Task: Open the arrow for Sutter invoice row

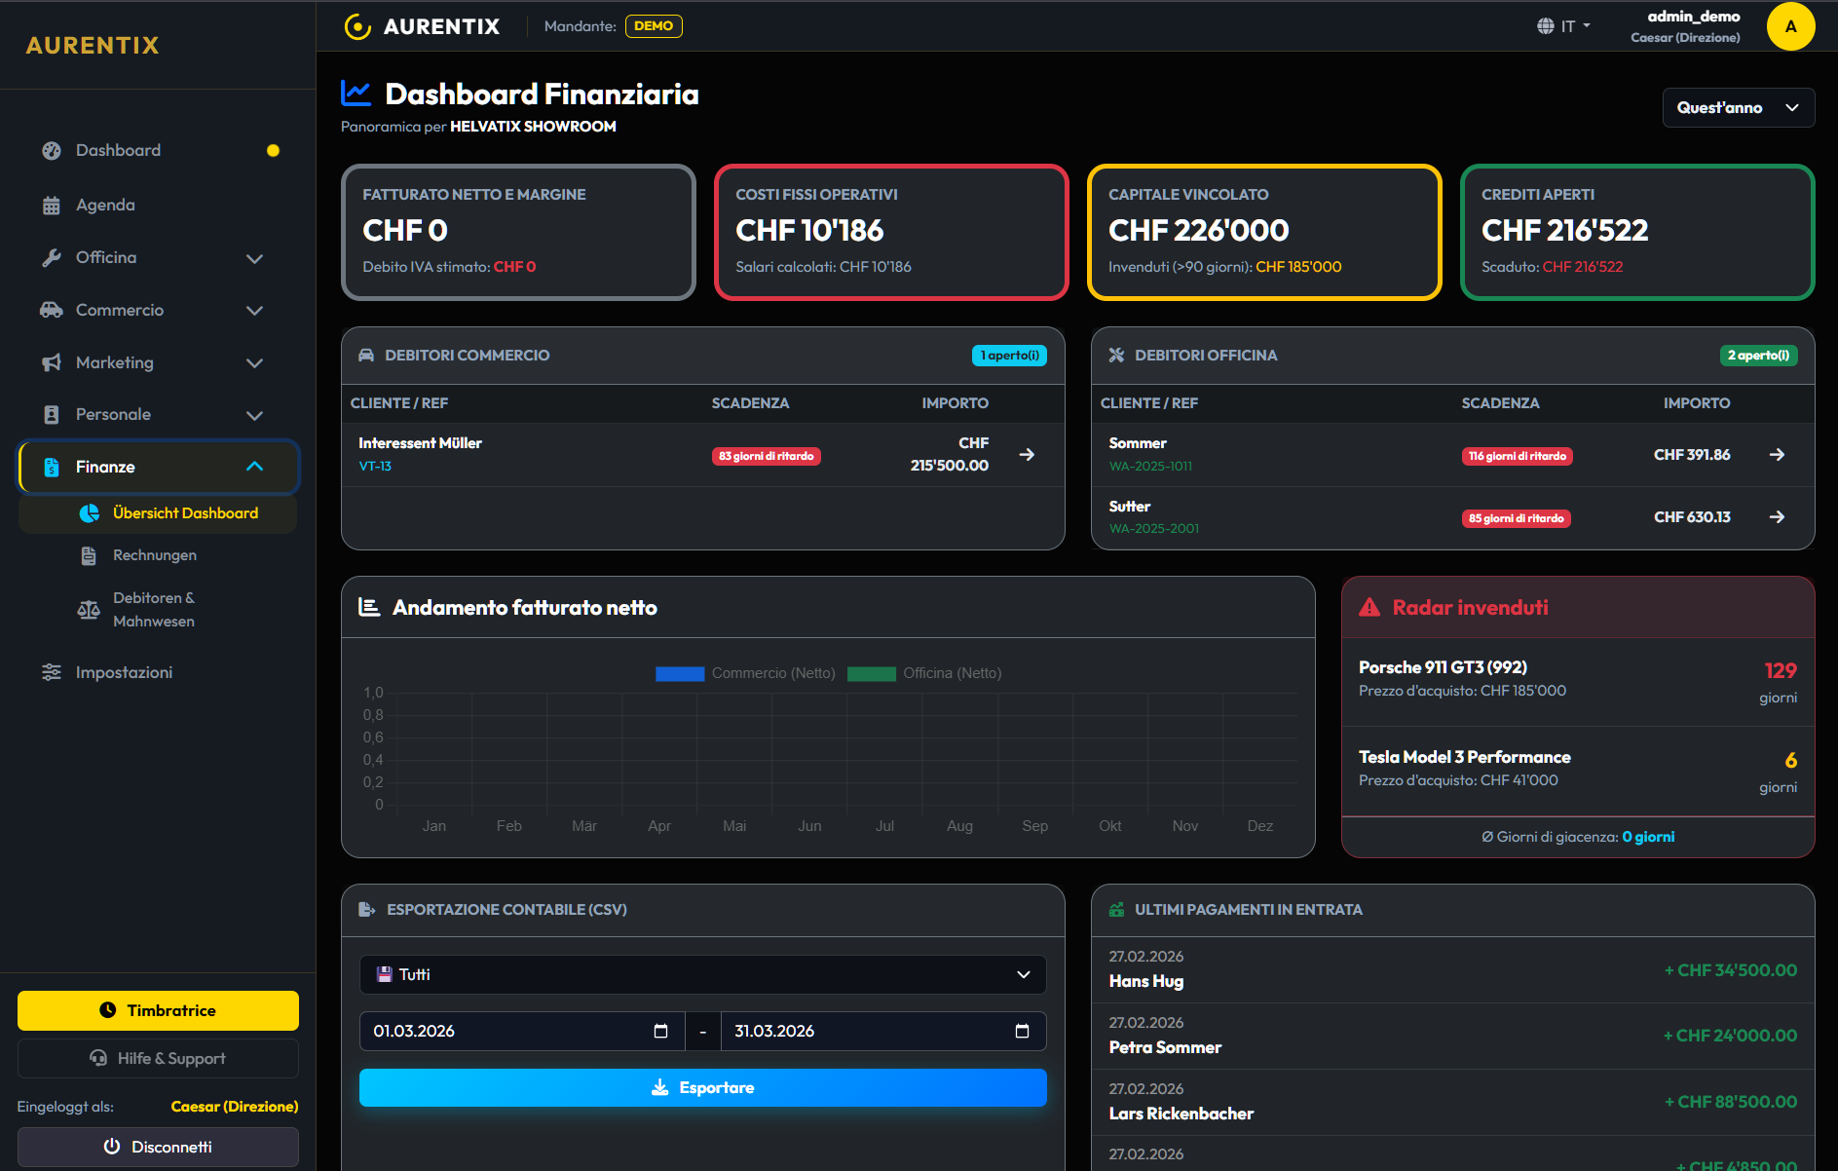Action: tap(1777, 517)
